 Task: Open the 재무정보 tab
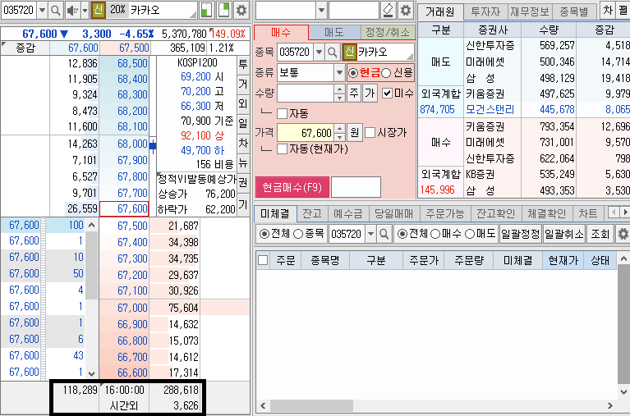click(x=530, y=11)
